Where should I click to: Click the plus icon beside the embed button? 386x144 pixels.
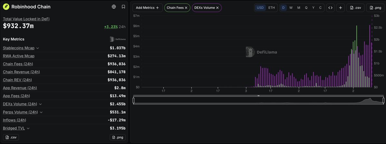341,8
